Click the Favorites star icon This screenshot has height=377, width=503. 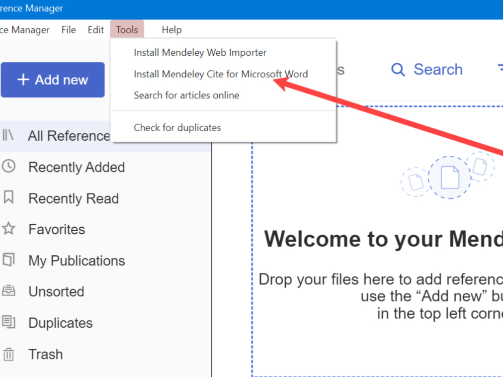(x=9, y=229)
